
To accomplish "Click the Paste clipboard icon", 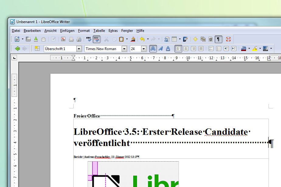I will 121,39.
